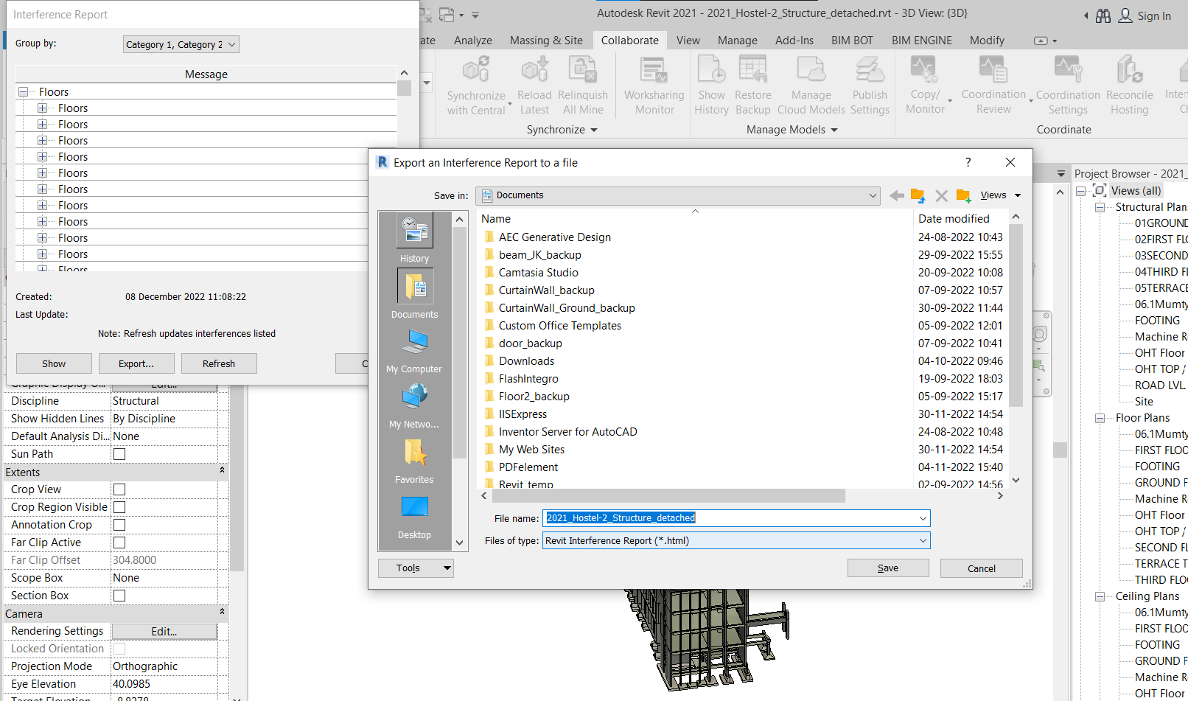Cancel the export dialog
This screenshot has width=1188, height=701.
click(x=982, y=568)
